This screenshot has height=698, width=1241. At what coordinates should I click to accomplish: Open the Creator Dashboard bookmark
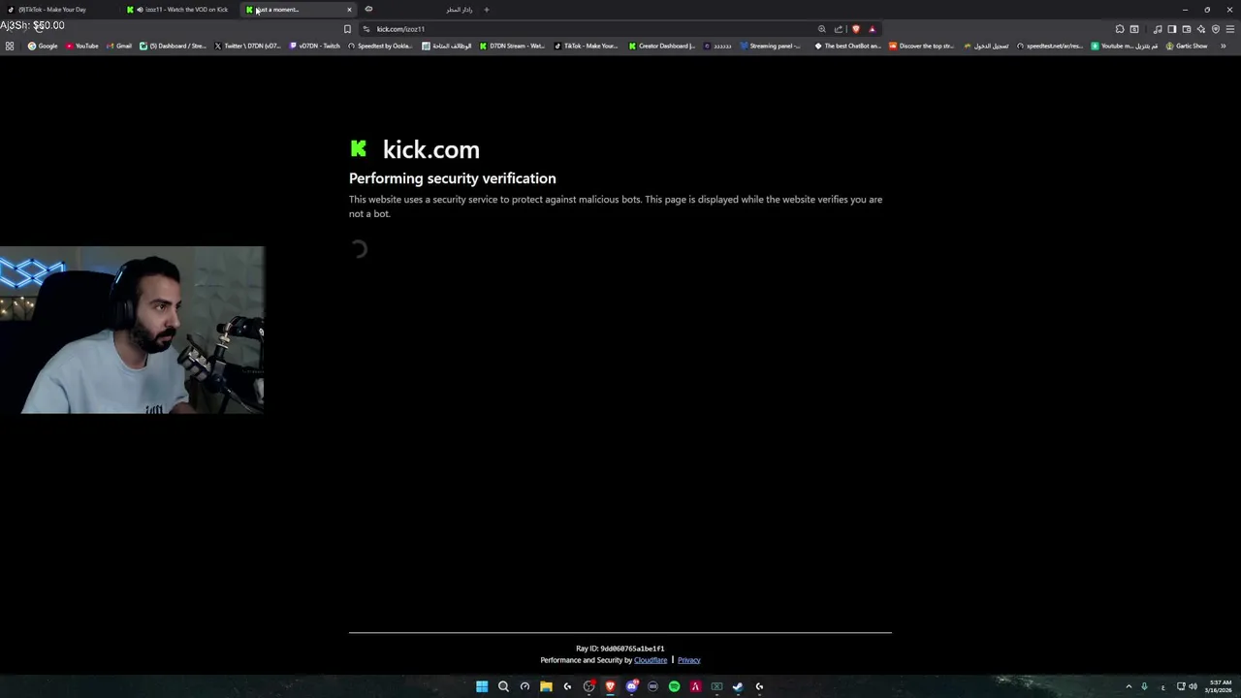(662, 46)
